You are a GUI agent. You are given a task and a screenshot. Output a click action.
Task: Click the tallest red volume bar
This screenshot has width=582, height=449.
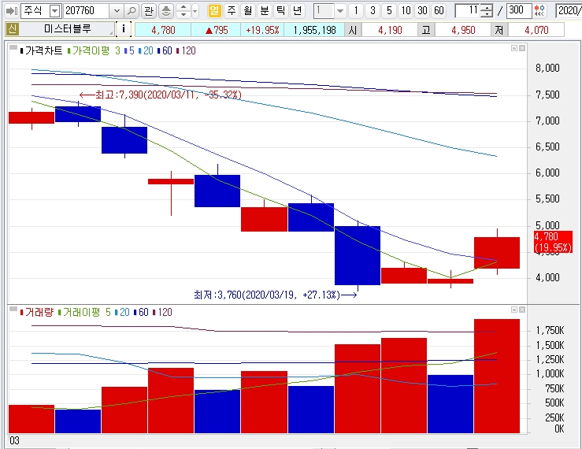tap(497, 376)
